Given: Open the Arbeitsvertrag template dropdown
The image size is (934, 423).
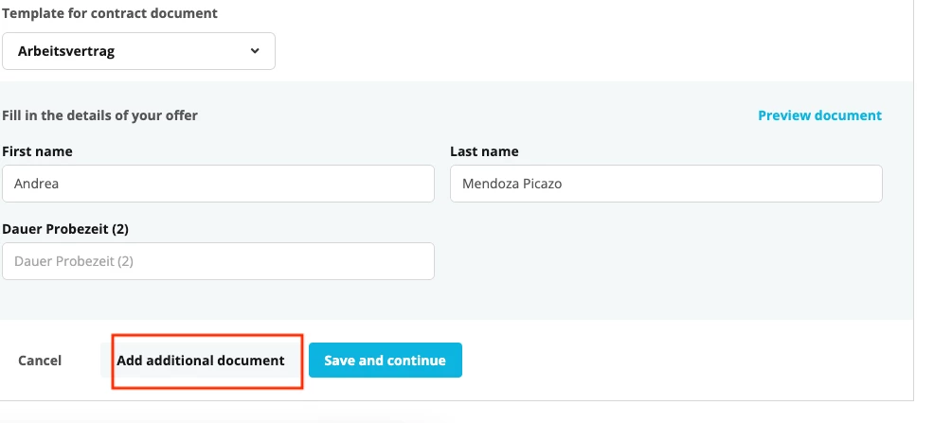Looking at the screenshot, I should (138, 51).
